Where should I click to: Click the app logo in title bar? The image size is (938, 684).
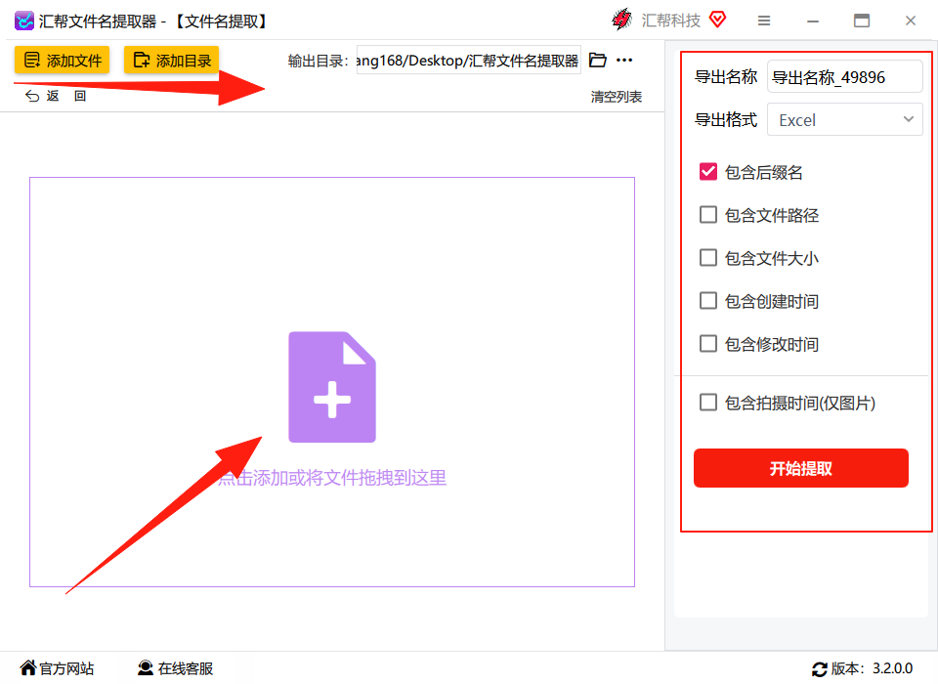23,21
